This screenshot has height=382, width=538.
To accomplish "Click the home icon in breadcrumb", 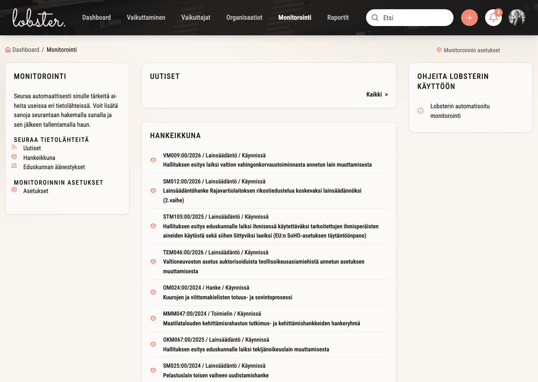I will [x=8, y=50].
